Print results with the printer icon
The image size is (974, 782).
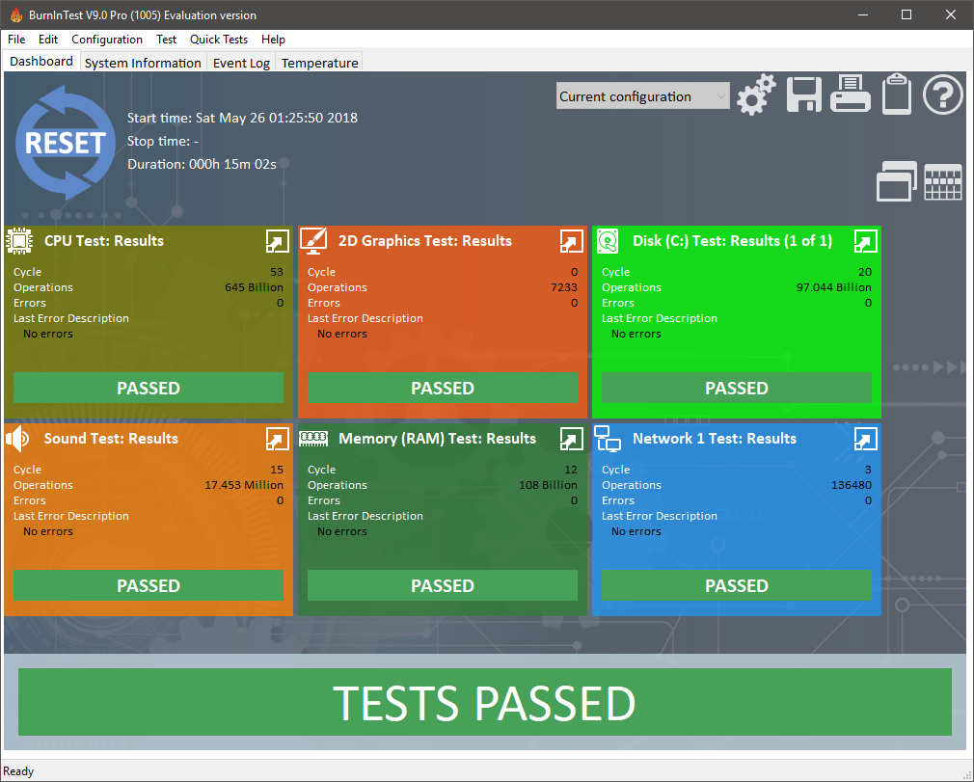click(850, 94)
